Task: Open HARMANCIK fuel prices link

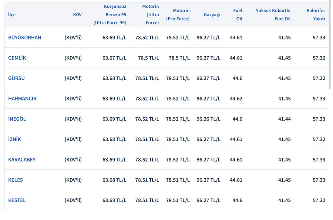Action: 22,99
